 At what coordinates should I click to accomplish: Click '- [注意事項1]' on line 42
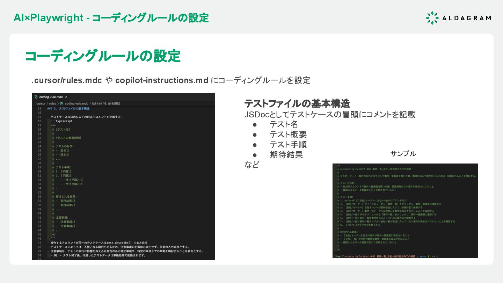65,222
